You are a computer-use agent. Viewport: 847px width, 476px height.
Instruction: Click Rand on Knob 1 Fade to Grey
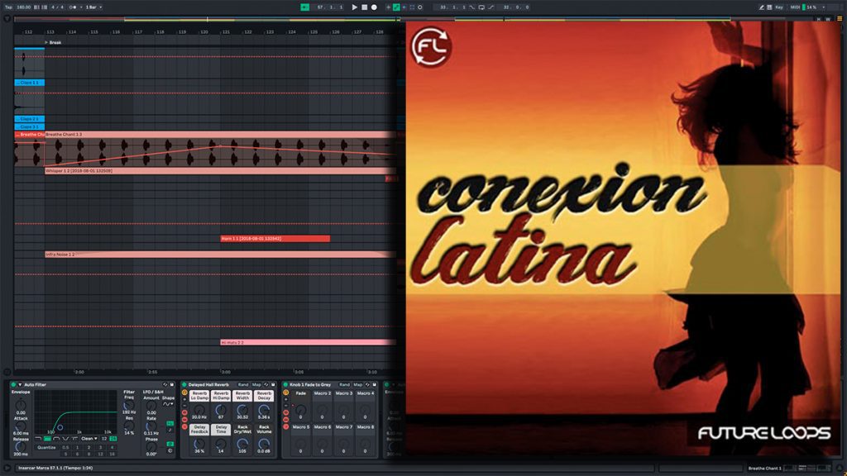[x=344, y=385]
